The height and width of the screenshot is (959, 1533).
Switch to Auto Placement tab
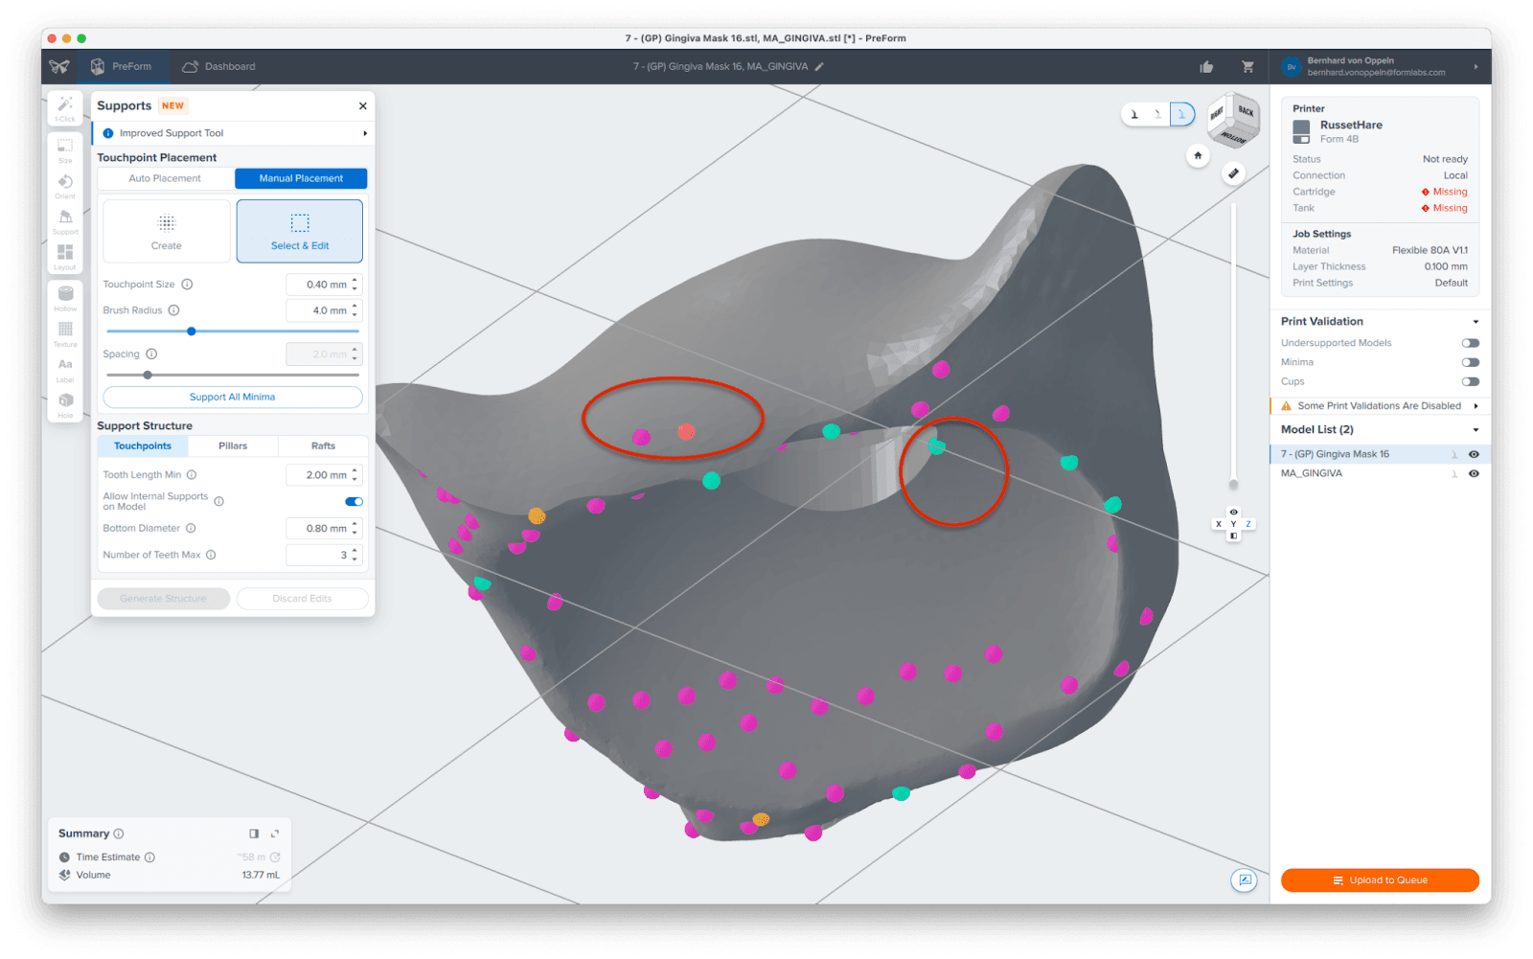click(x=165, y=178)
